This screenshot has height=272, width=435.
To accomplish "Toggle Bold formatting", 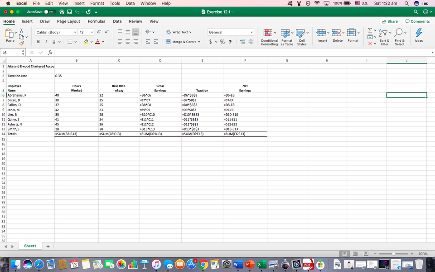I will (x=38, y=42).
